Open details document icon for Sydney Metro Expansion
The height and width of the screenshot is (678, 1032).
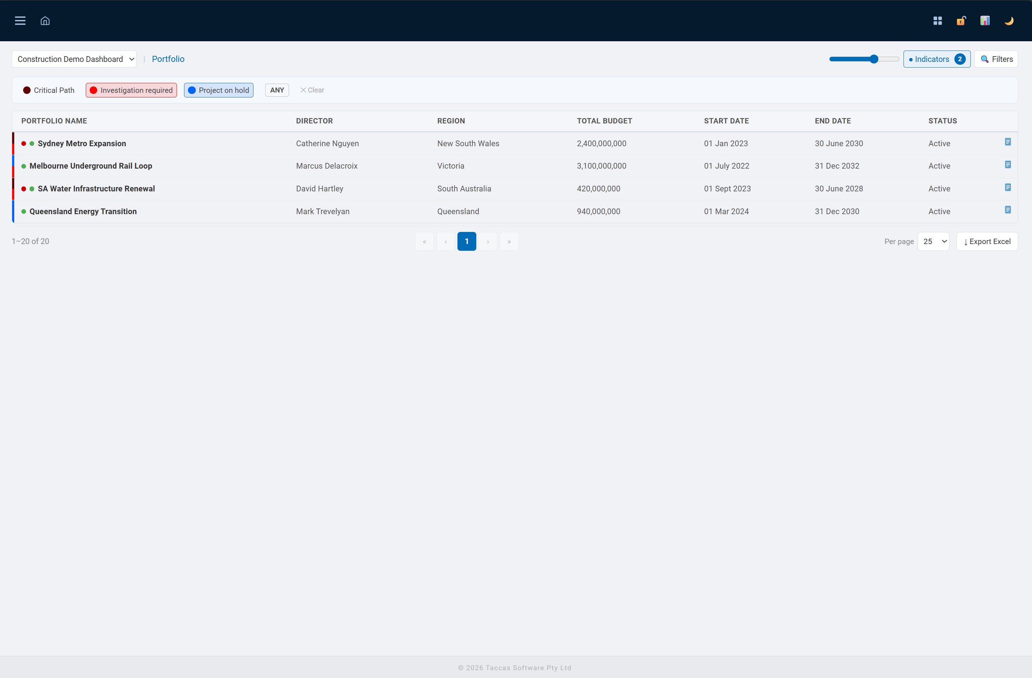[1008, 142]
